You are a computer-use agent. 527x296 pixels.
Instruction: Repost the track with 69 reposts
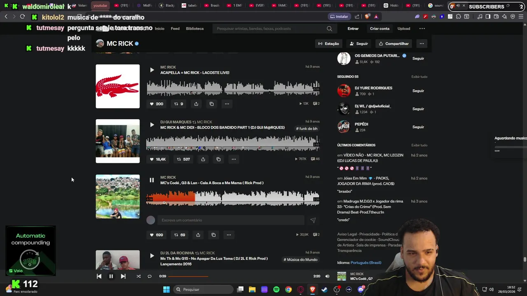pos(180,235)
